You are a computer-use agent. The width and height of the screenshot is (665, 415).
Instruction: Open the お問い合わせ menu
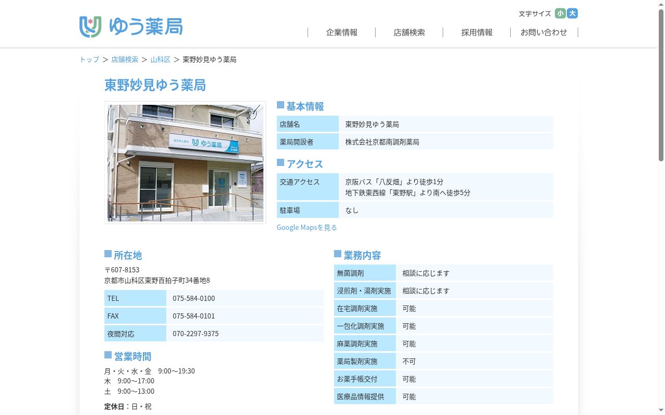tap(544, 32)
